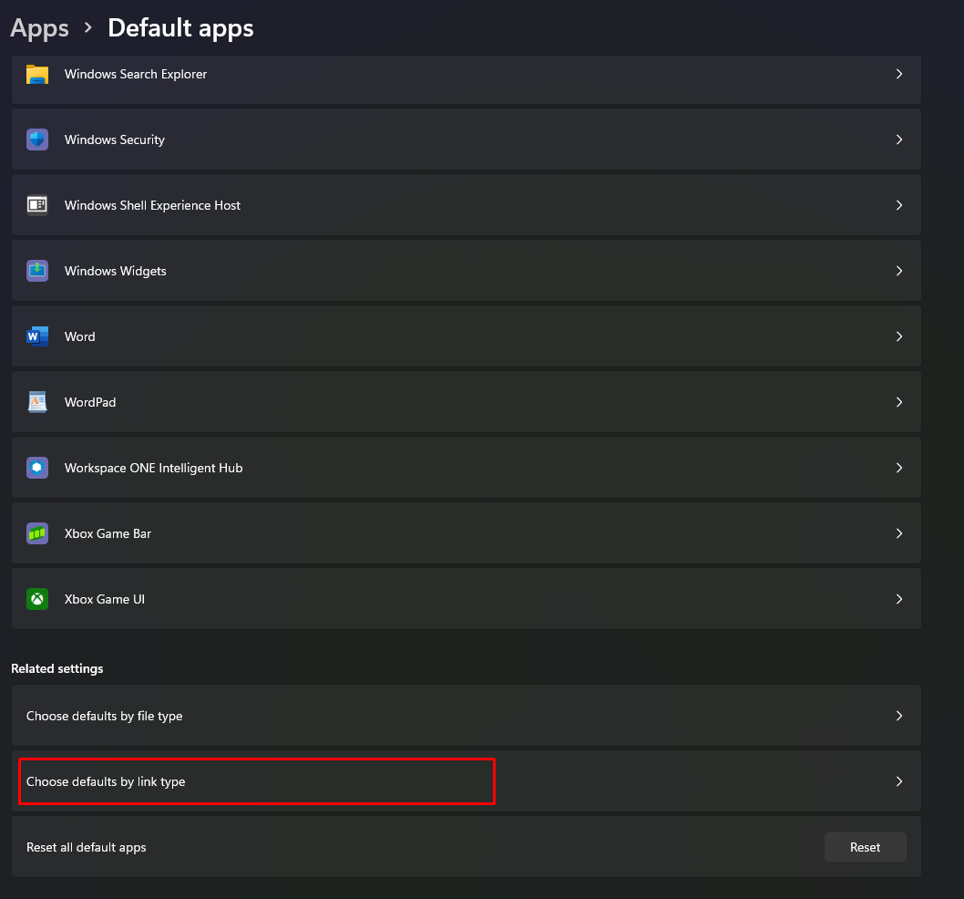Viewport: 964px width, 899px height.
Task: Open chevron for Choose defaults by file type
Action: coord(898,716)
